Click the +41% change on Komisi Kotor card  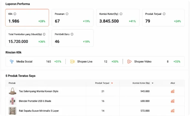132,21
